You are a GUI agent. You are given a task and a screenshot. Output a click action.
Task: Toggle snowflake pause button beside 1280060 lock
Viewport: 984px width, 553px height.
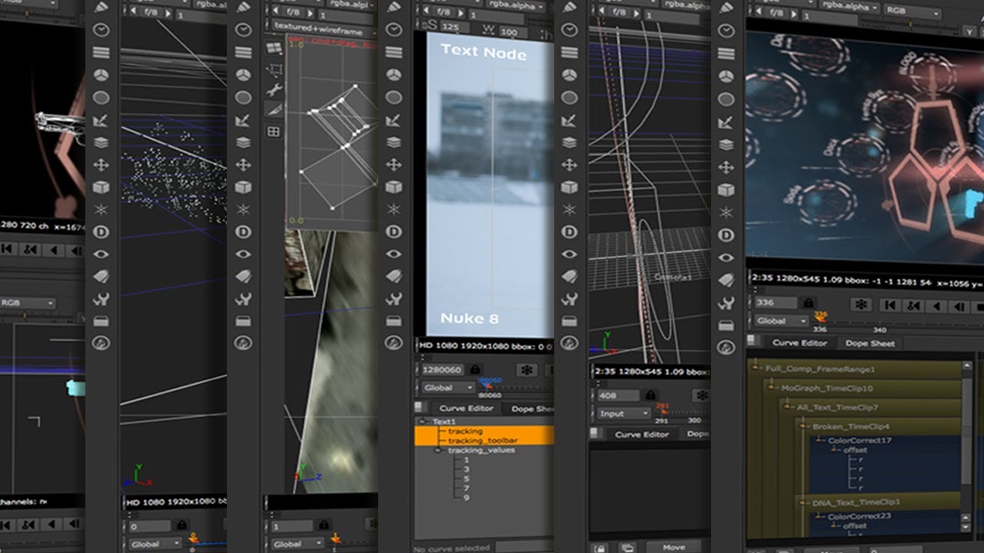point(527,369)
